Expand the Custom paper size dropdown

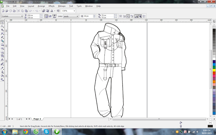[x=22, y=16]
